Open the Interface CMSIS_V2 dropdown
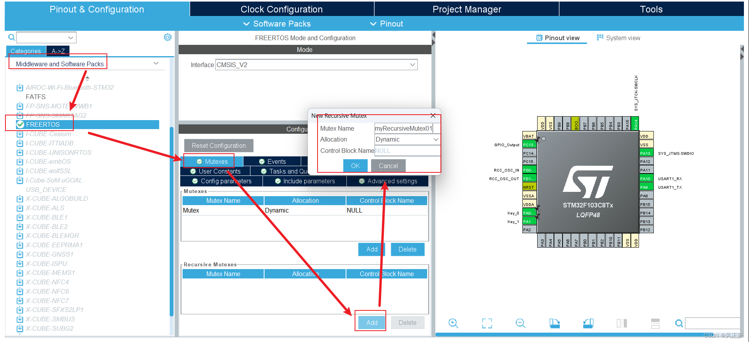749x342 pixels. pos(412,65)
